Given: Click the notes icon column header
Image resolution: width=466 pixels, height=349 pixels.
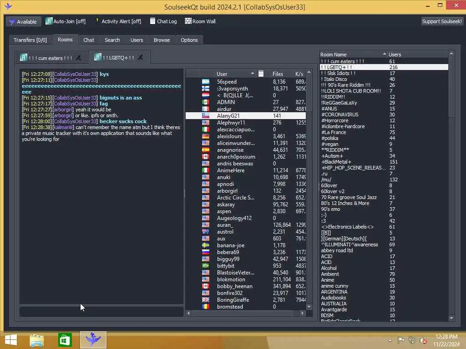Looking at the screenshot, I should 261,74.
